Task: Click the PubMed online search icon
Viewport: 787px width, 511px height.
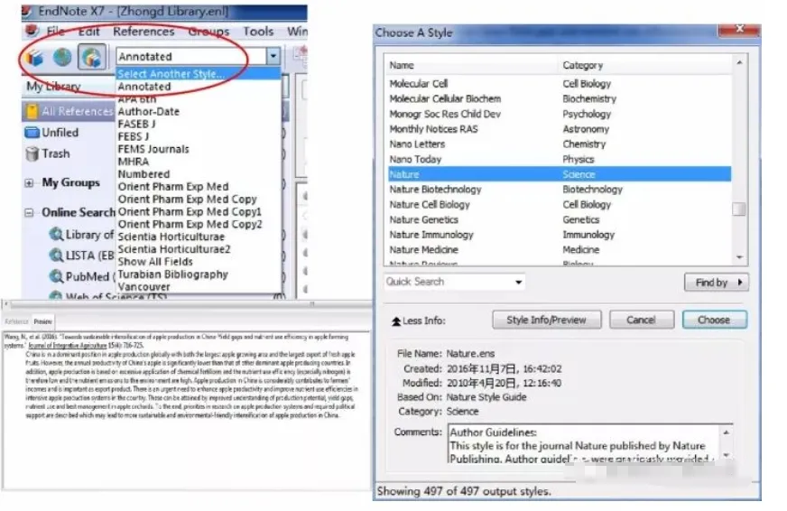Action: pyautogui.click(x=55, y=277)
